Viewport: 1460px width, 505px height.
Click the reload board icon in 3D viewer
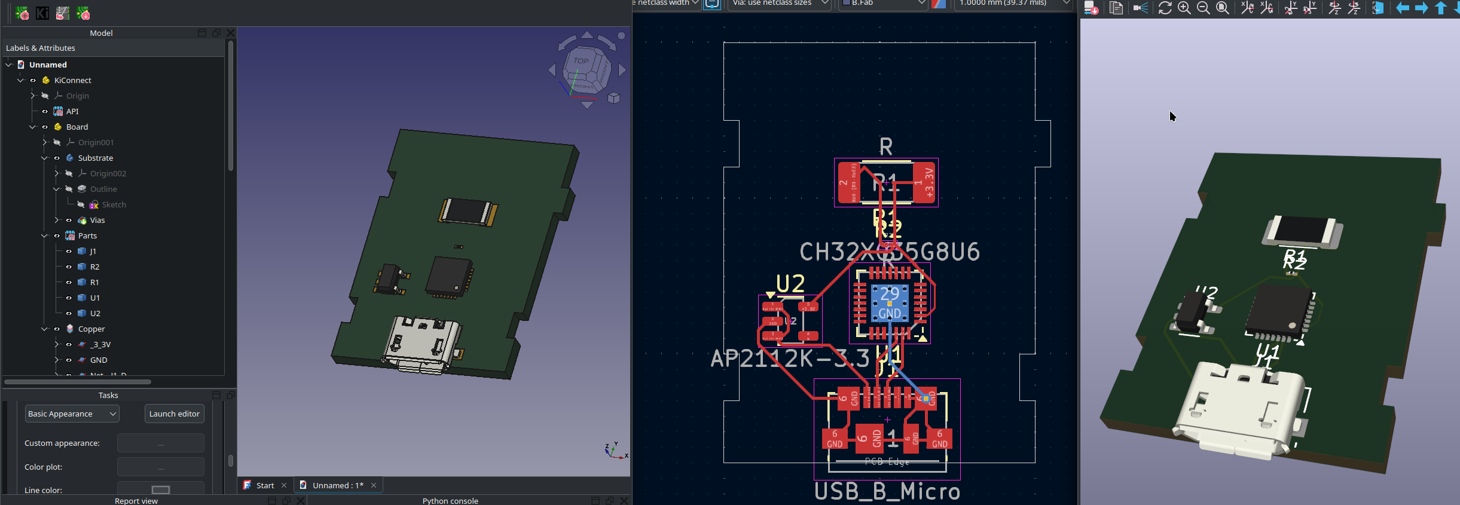(1165, 8)
